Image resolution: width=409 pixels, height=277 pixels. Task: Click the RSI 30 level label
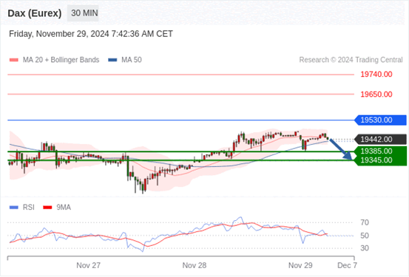pos(365,248)
